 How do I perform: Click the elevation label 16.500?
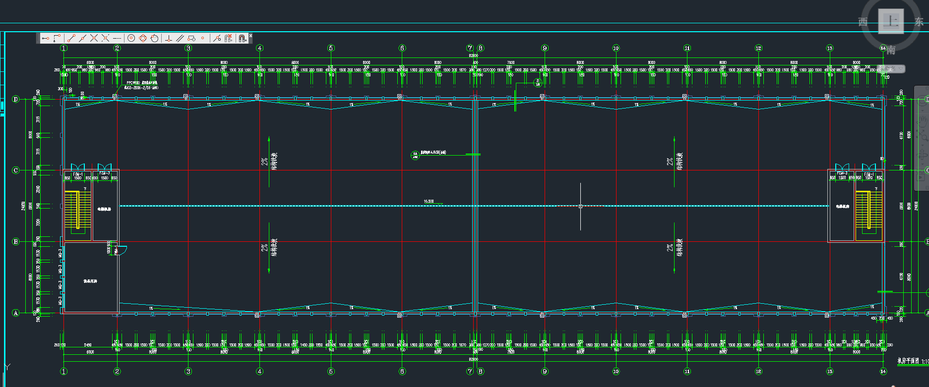pyautogui.click(x=429, y=201)
